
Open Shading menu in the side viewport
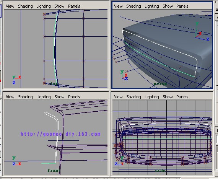click(133, 97)
